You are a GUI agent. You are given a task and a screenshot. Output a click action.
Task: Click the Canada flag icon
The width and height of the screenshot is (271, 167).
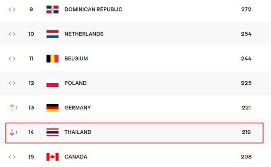click(52, 157)
